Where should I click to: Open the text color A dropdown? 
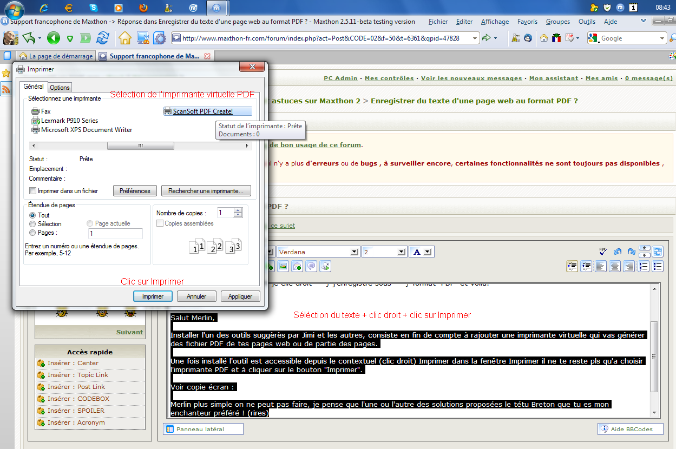click(x=428, y=252)
